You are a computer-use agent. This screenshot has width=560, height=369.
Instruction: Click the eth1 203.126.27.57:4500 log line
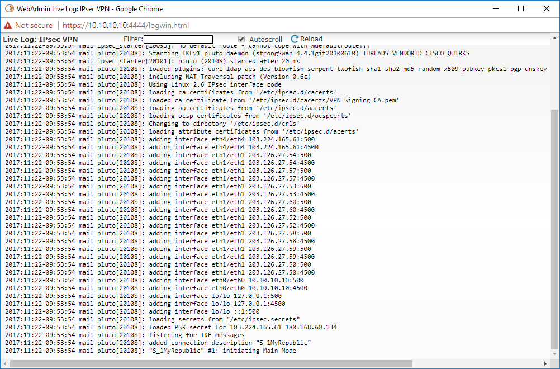160,179
